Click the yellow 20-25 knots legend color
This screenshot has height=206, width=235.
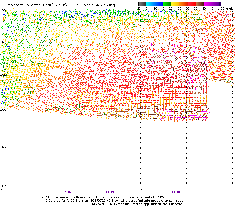pyautogui.click(x=175, y=4)
